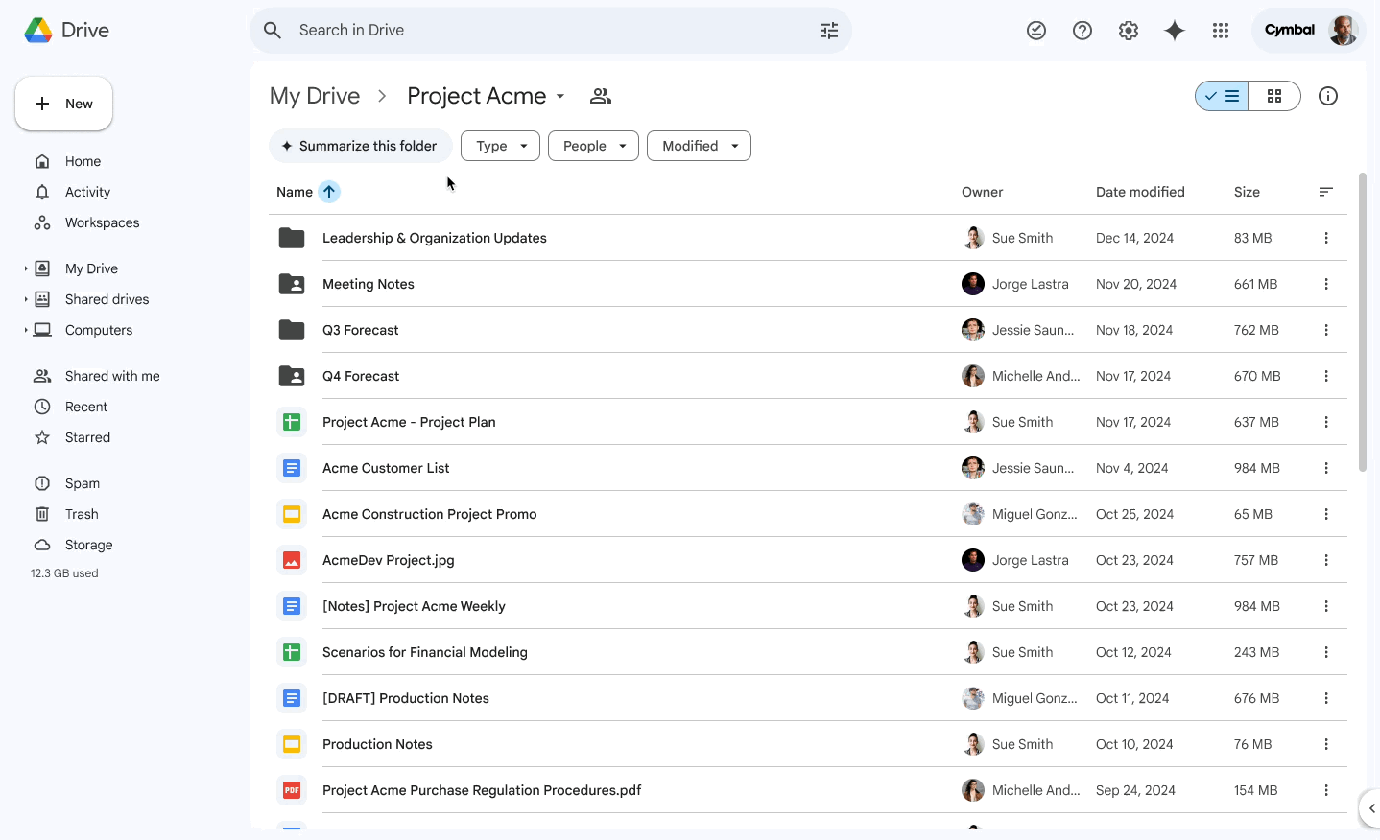This screenshot has width=1380, height=840.
Task: Click the New button
Action: [64, 104]
